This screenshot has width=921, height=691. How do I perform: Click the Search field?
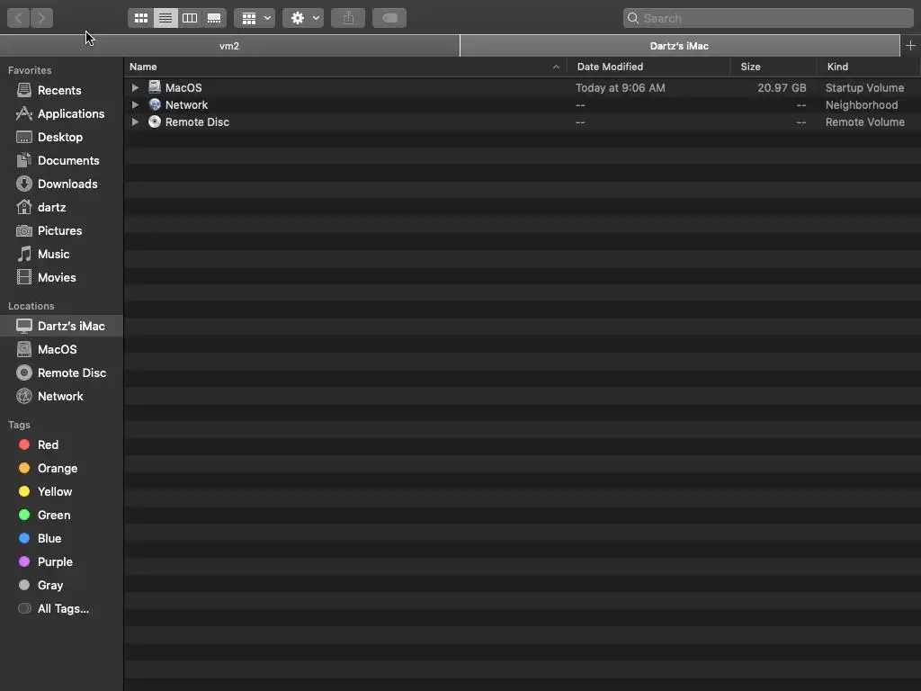pyautogui.click(x=768, y=18)
